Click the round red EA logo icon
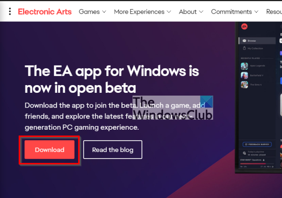 [244, 27]
